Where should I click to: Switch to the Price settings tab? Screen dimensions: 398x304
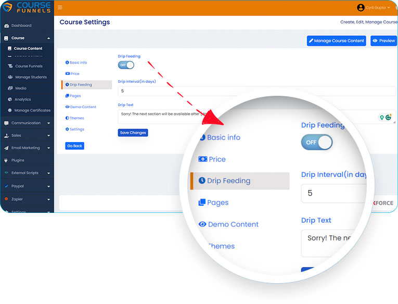tap(74, 73)
